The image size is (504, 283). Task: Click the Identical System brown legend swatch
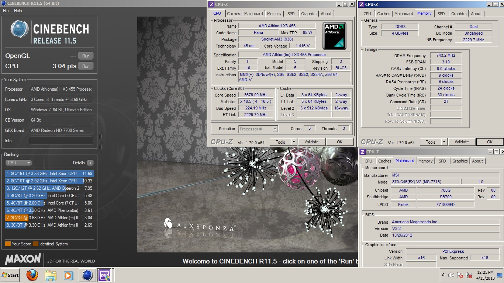click(35, 244)
